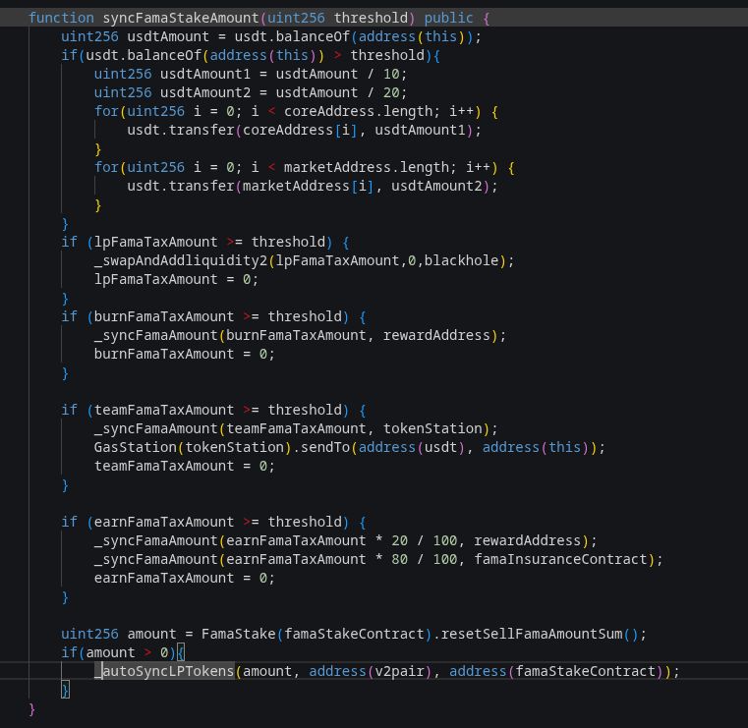Click the 'if (earnFamaTaxAmount >= threshold)' condition

pos(205,522)
